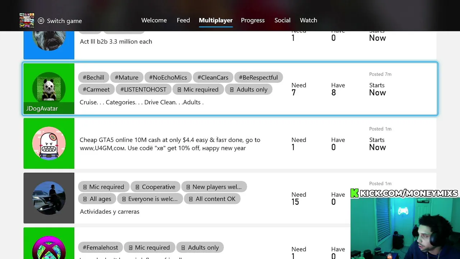Open the 'Act lll b2b 3.3 million each' post

point(116,41)
